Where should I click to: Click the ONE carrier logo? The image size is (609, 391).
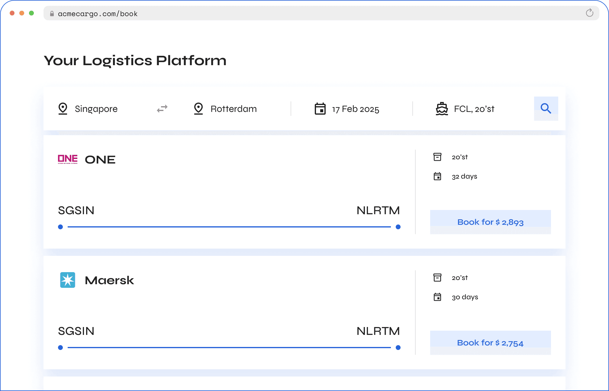click(68, 159)
